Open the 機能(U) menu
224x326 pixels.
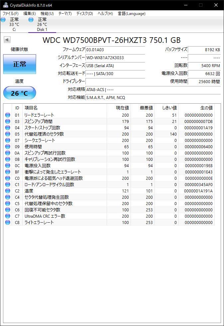tap(47, 14)
